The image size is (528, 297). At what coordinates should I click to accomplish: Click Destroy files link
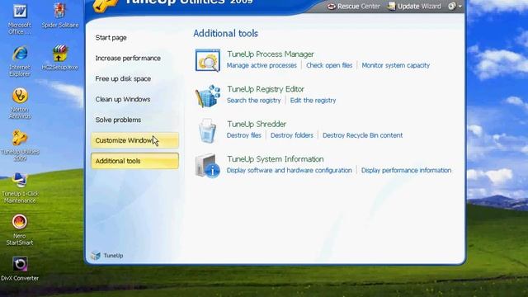pos(244,135)
